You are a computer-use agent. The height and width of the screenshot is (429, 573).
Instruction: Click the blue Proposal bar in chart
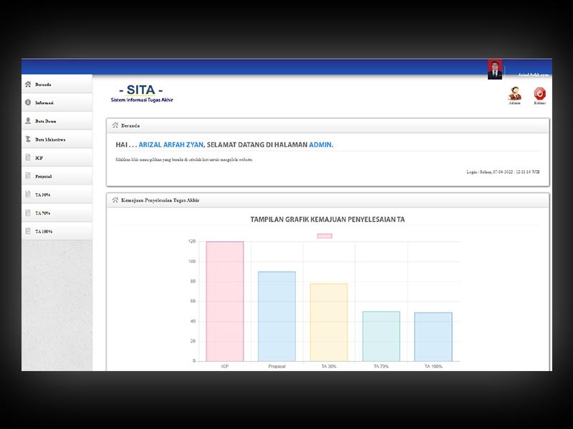[276, 316]
